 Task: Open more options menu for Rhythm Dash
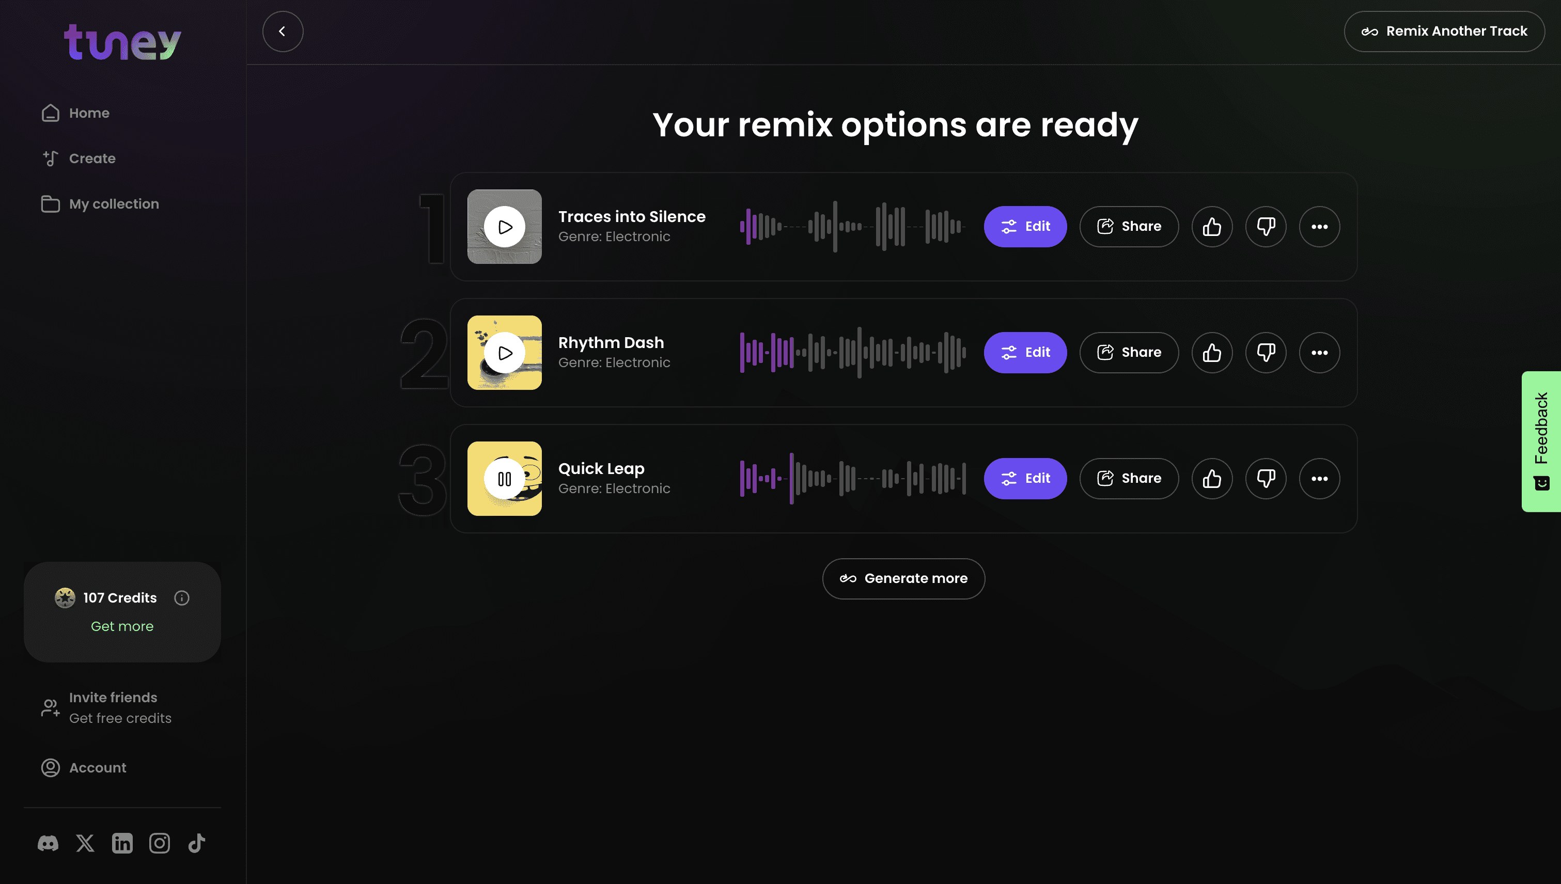pos(1319,352)
